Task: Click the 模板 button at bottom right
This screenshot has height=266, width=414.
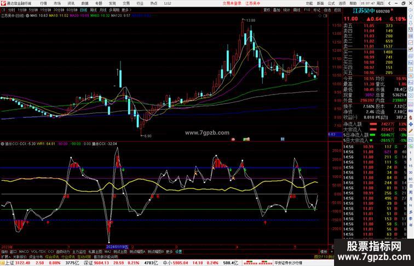Action: pos(324,251)
